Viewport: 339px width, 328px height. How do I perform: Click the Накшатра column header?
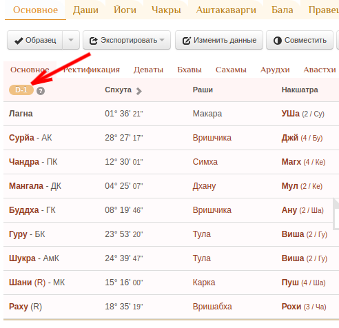300,90
